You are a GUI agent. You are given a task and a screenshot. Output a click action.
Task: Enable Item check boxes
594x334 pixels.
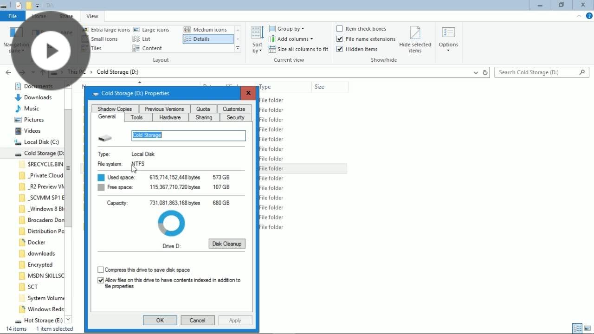[x=340, y=29]
